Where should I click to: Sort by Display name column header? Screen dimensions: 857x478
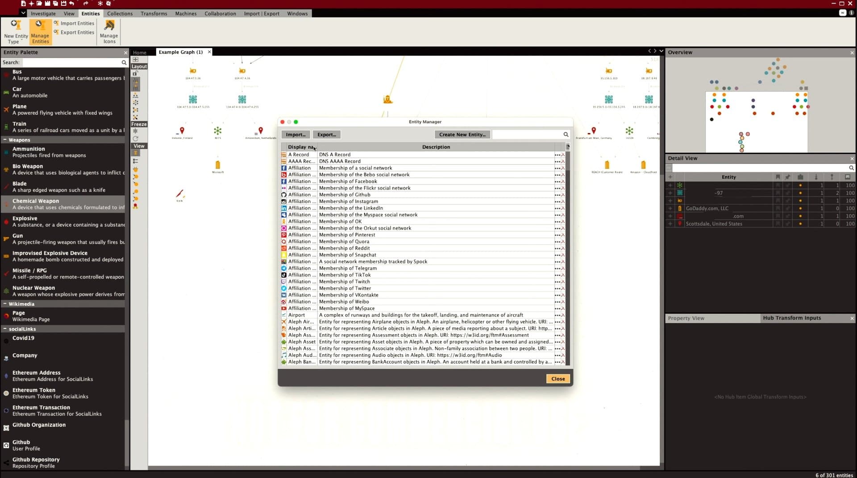coord(301,147)
